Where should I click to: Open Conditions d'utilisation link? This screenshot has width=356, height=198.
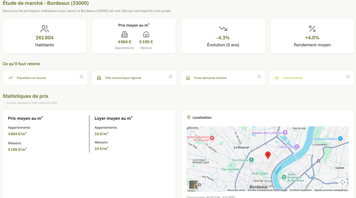pyautogui.click(x=301, y=190)
